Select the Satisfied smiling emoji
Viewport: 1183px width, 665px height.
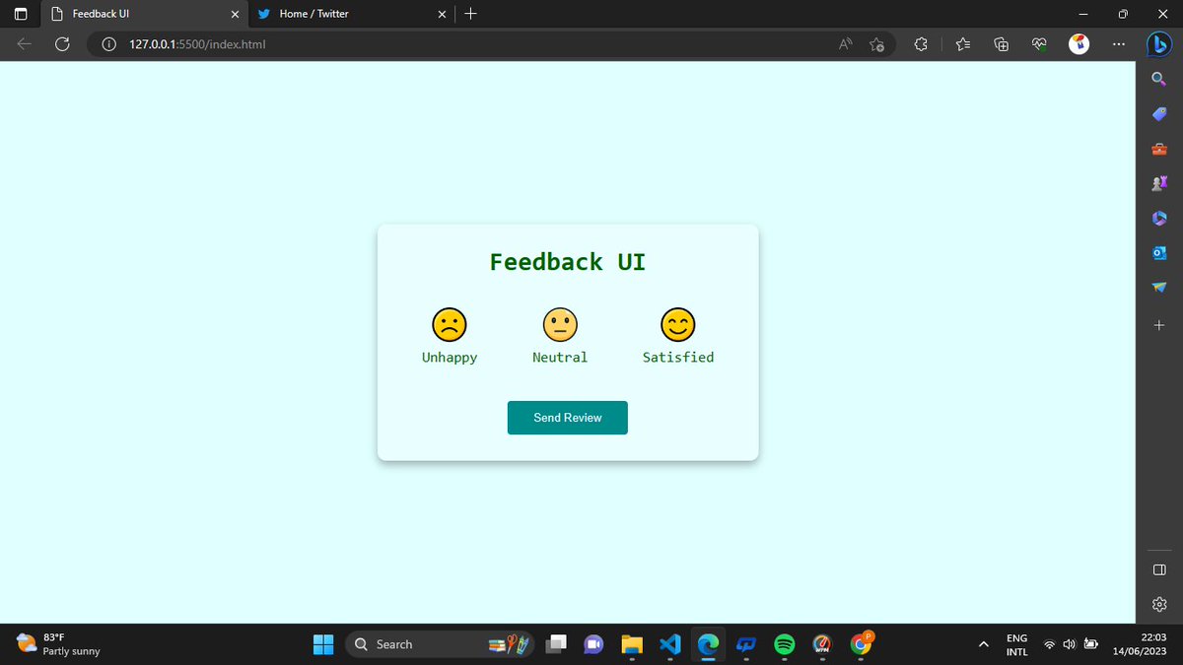pyautogui.click(x=678, y=324)
